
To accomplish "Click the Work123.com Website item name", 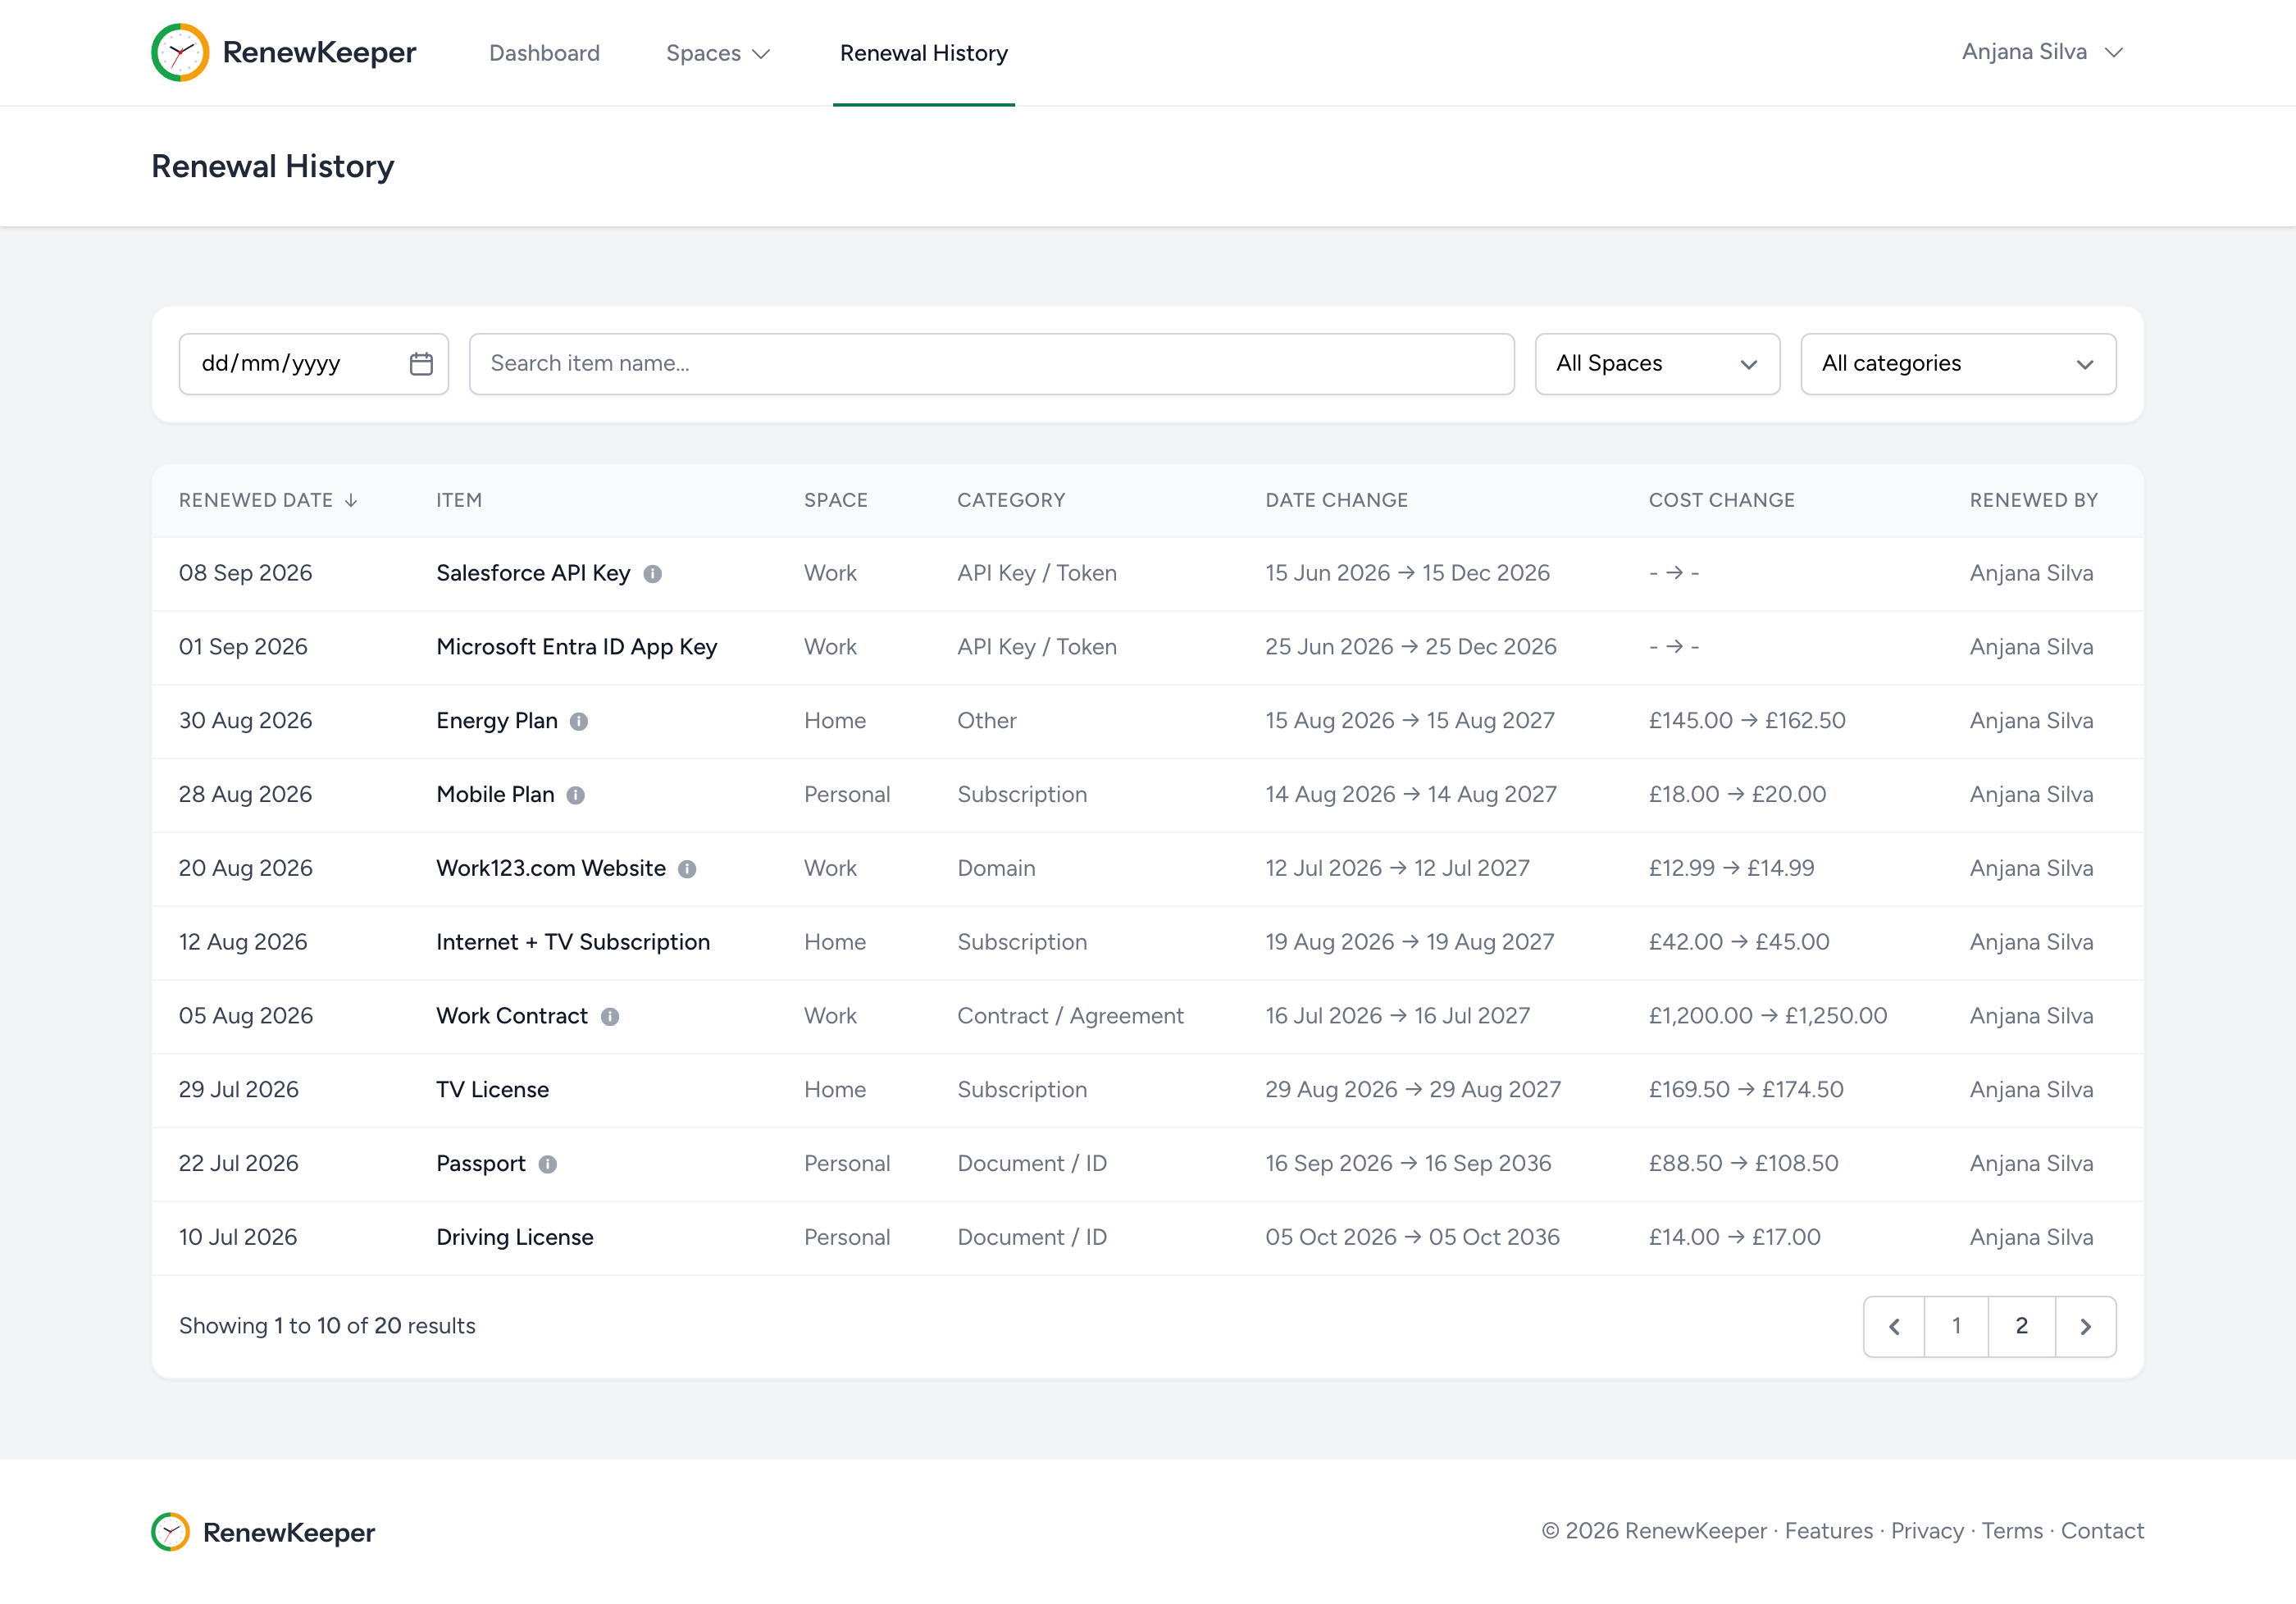I will 551,869.
